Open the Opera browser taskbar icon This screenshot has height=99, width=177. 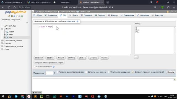(x=93, y=97)
